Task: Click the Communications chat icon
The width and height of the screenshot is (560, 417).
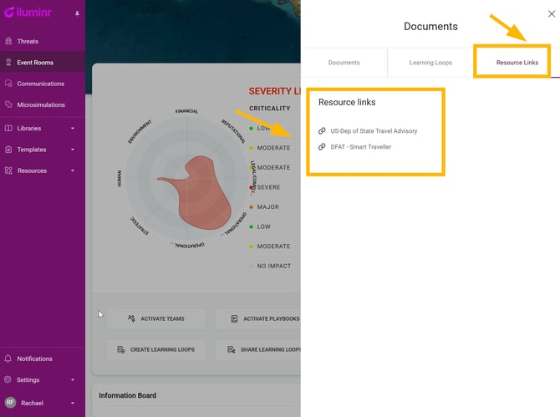Action: click(x=8, y=84)
